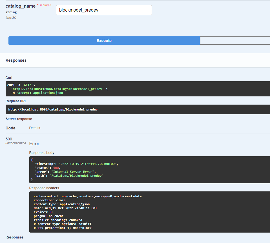The image size is (270, 243).
Task: Focus the catalog_name input field
Action: 104,10
